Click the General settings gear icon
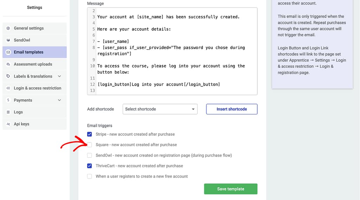The width and height of the screenshot is (360, 200). click(x=8, y=28)
